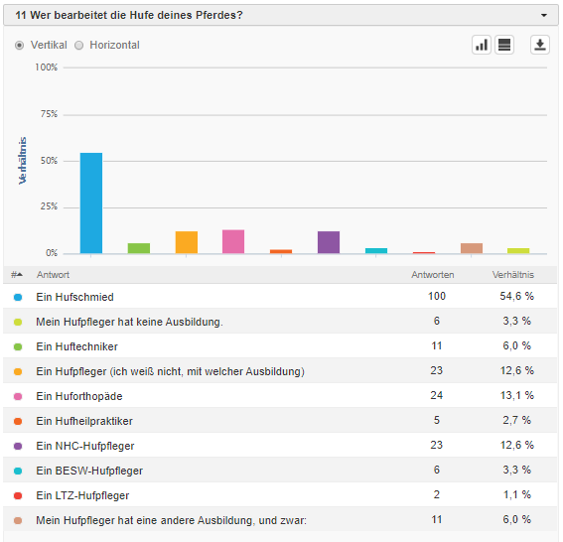The height and width of the screenshot is (542, 563).
Task: Collapse question 11 with header arrow
Action: [544, 16]
